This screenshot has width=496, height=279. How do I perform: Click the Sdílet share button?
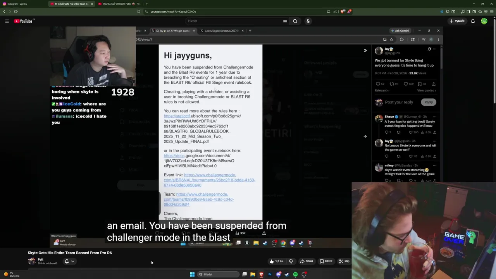(x=307, y=261)
